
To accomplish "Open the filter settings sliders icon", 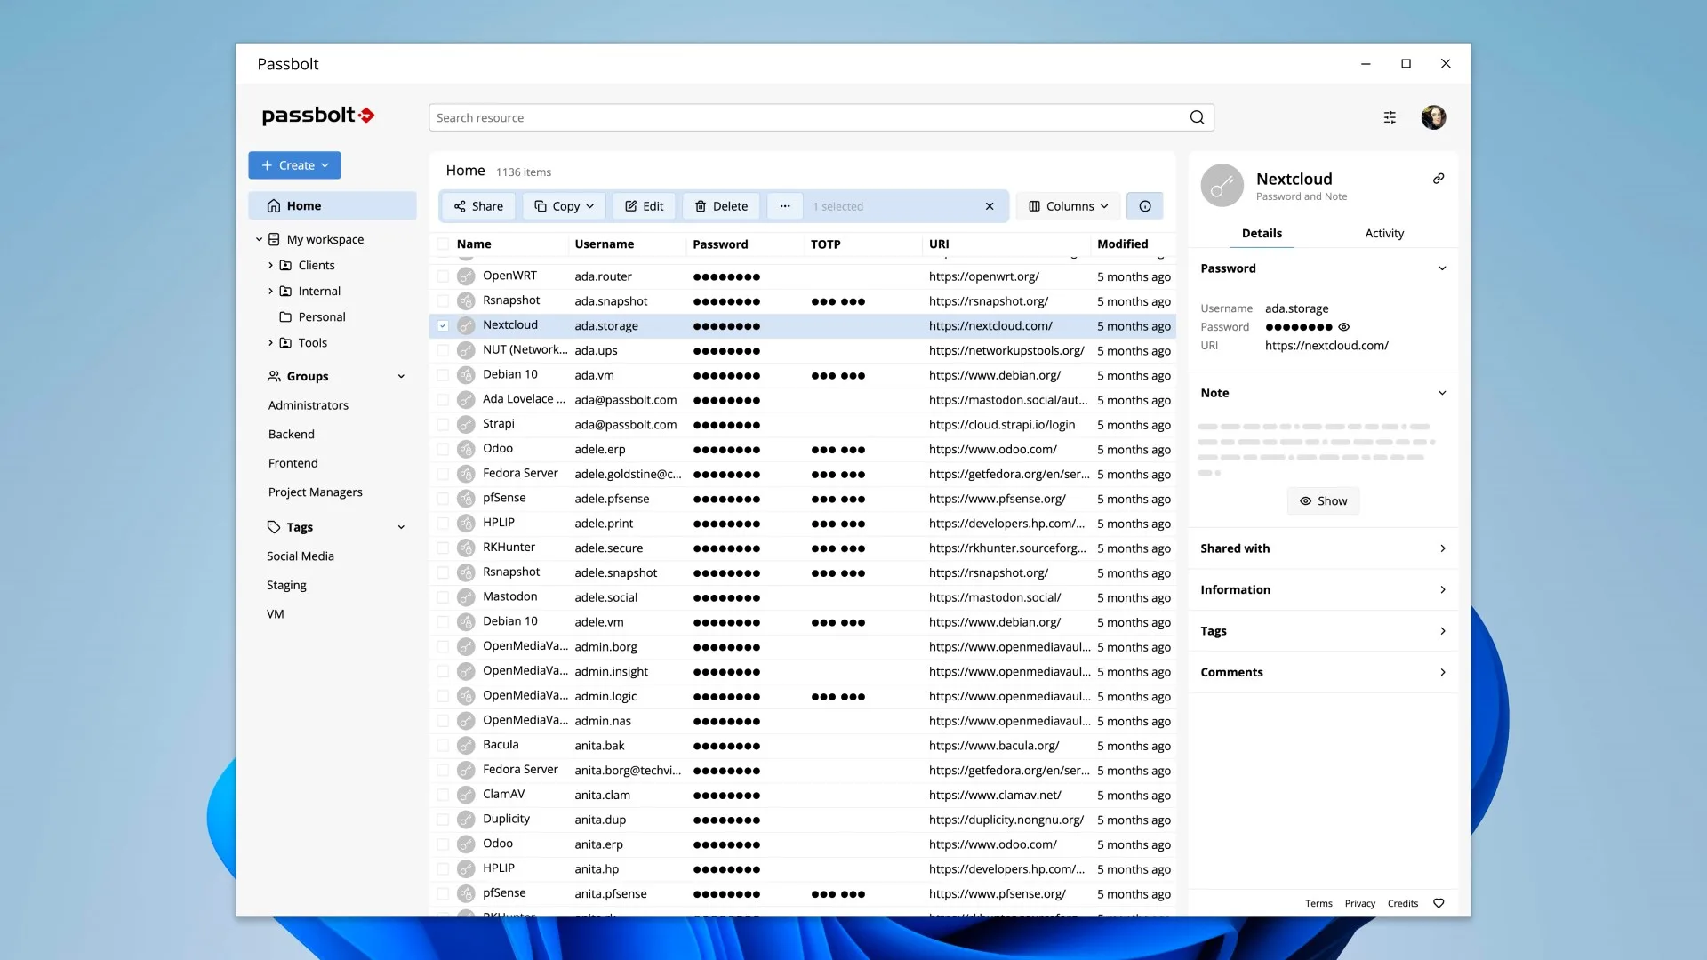I will [1390, 117].
